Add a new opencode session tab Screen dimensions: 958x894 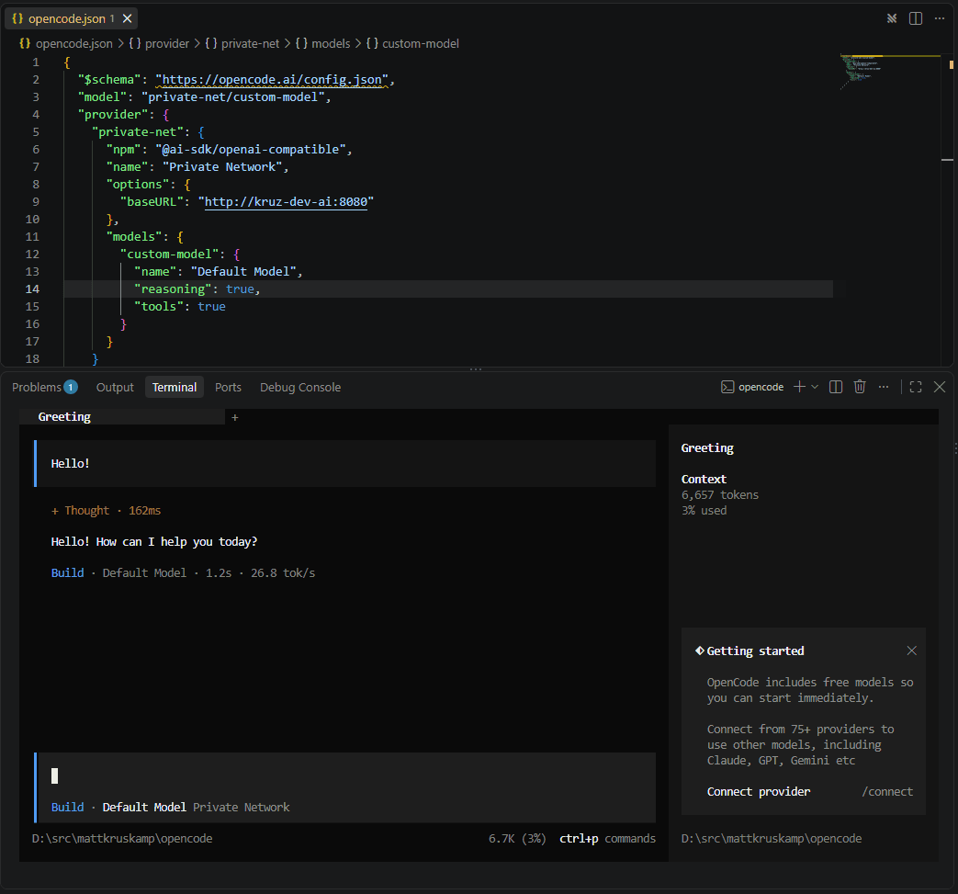tap(234, 417)
